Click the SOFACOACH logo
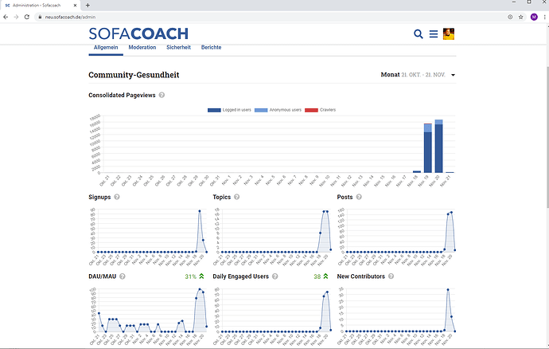 click(x=138, y=33)
